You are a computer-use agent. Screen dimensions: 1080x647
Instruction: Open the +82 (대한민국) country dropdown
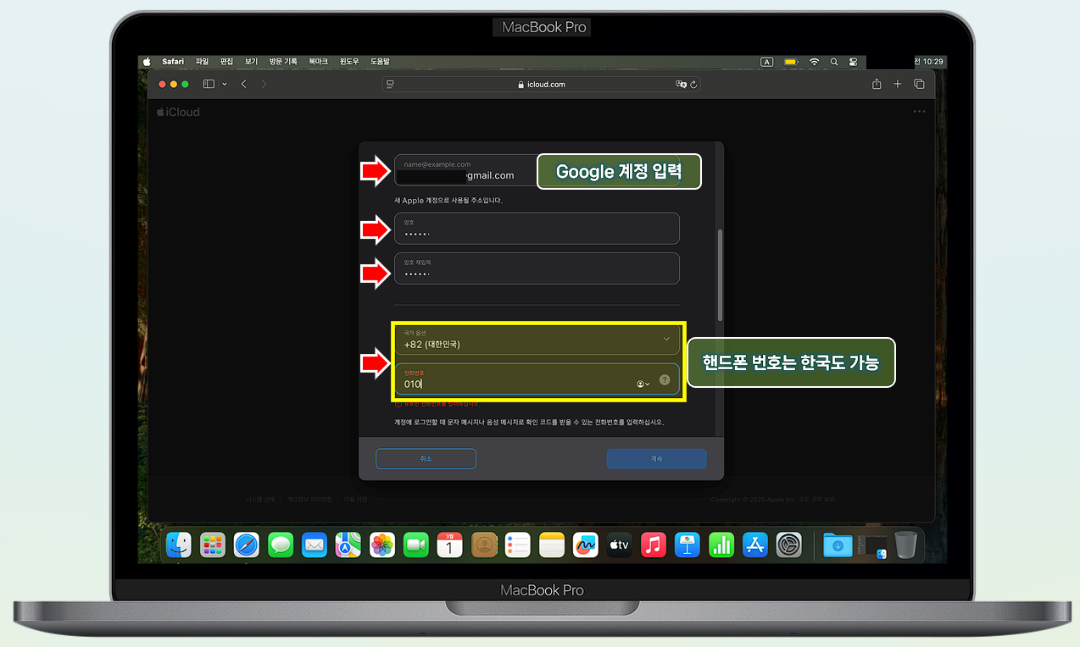(x=537, y=340)
